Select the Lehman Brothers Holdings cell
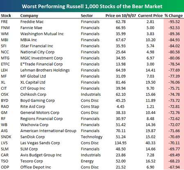The width and height of the screenshot is (184, 170). (x=45, y=70)
